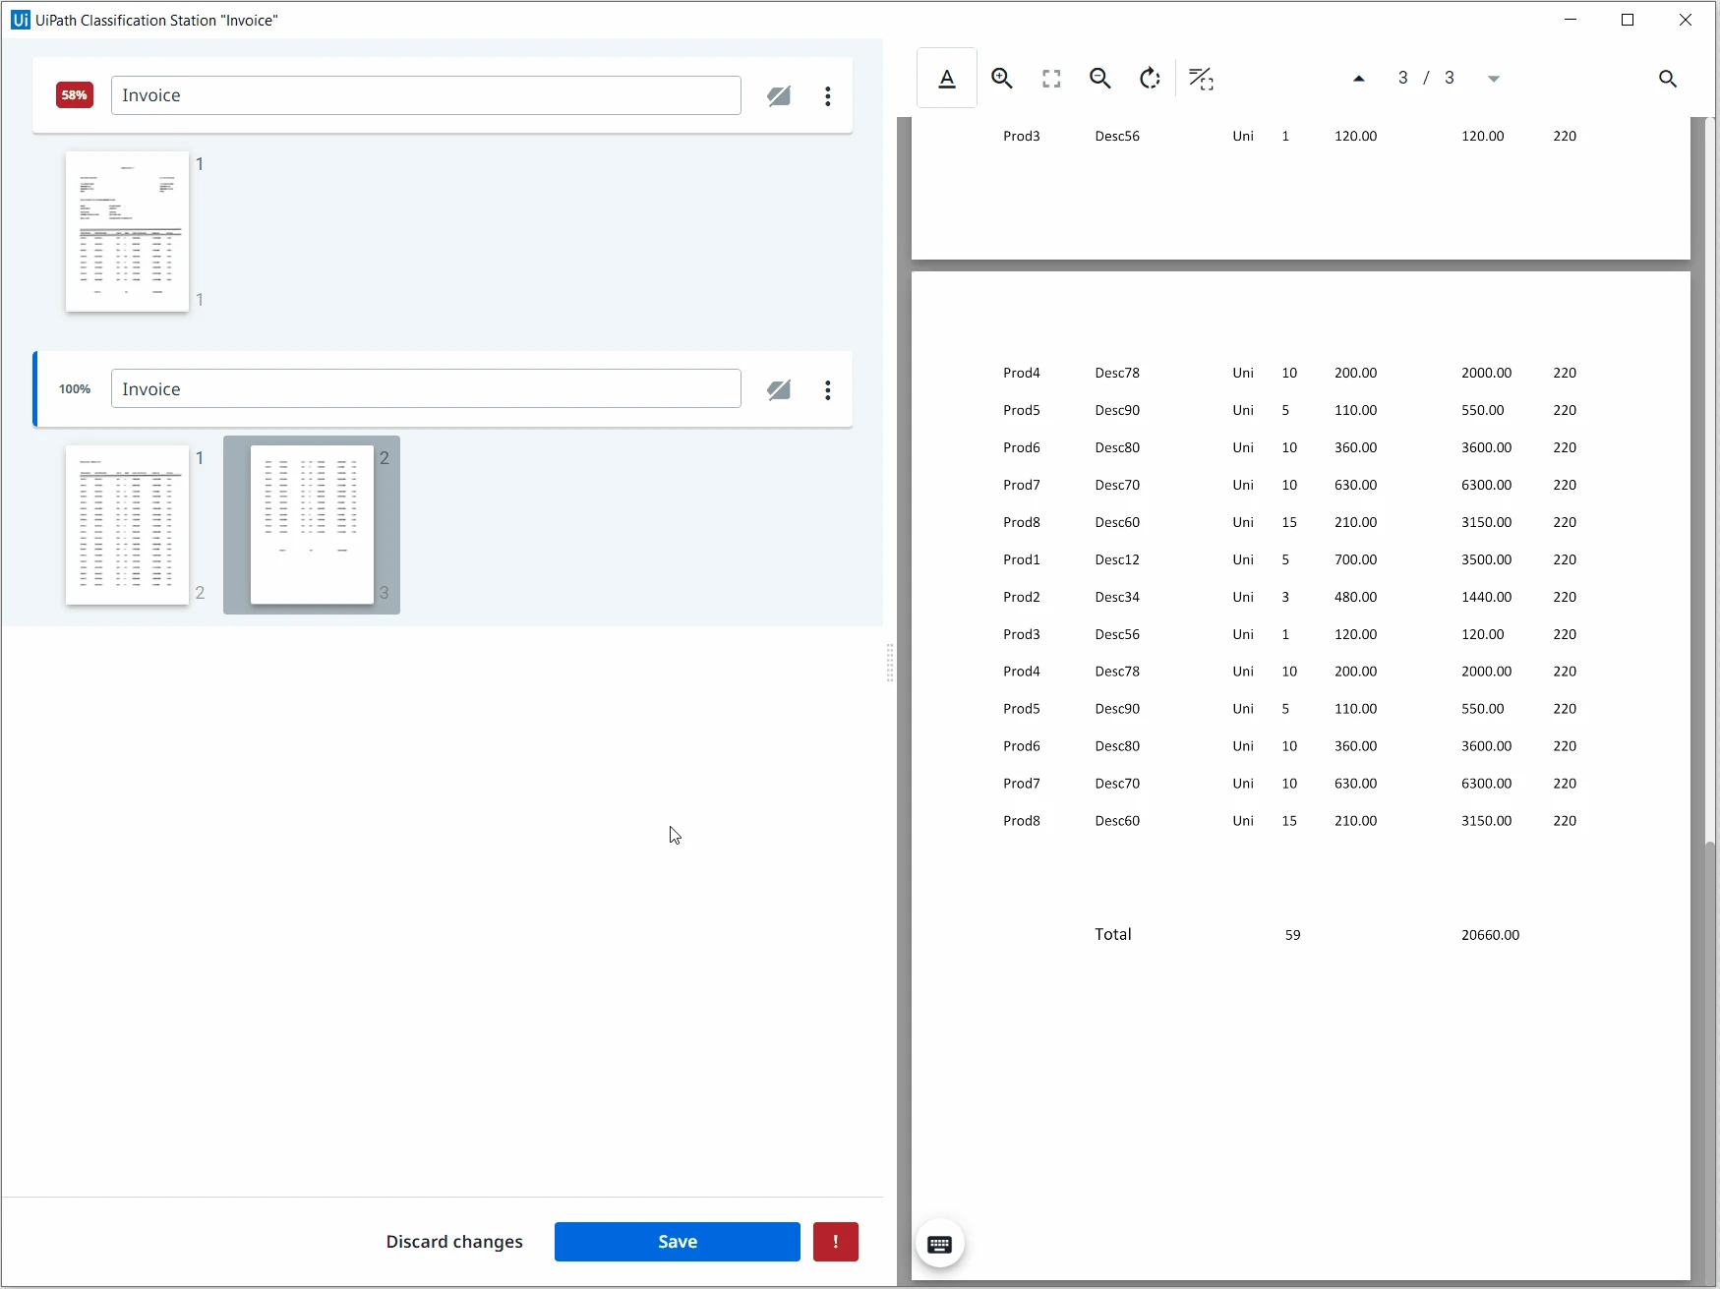The height and width of the screenshot is (1289, 1720).
Task: Click the 100% Invoice document type field
Action: (426, 389)
